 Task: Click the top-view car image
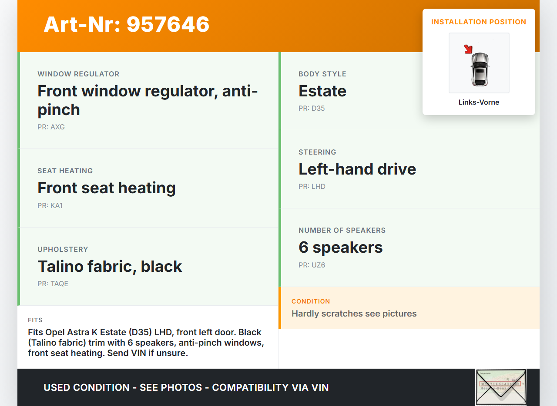click(480, 69)
